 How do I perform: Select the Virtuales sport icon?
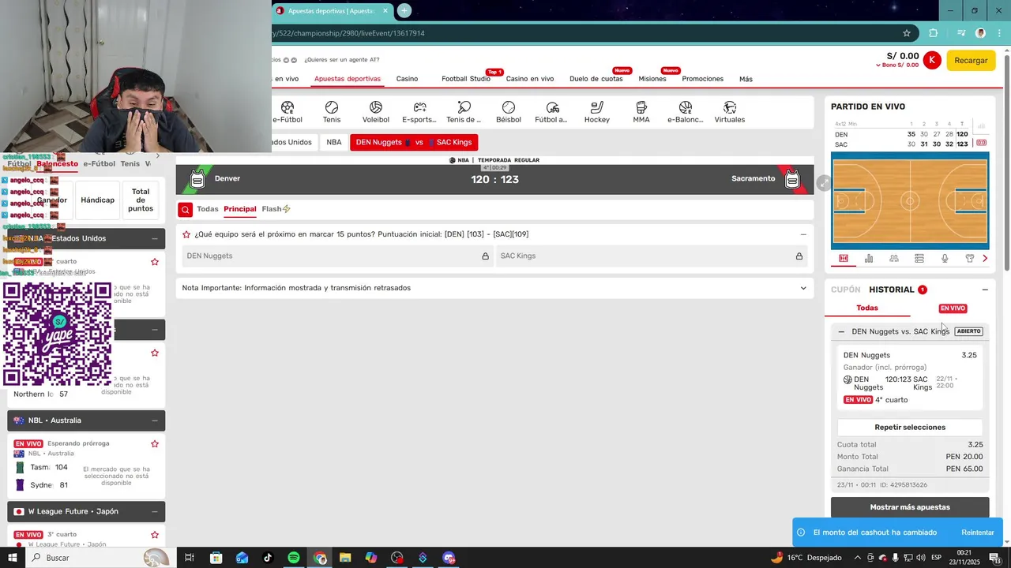[730, 107]
